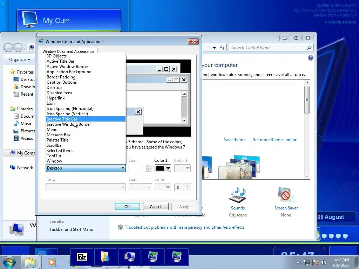Launch Windows Media Player taskbar icon
Image resolution: width=359 pixels, height=269 pixels.
pyautogui.click(x=52, y=262)
